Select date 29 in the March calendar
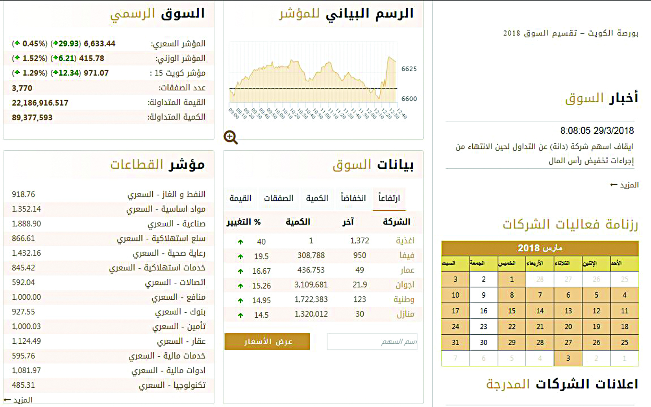This screenshot has width=651, height=407. (x=512, y=343)
